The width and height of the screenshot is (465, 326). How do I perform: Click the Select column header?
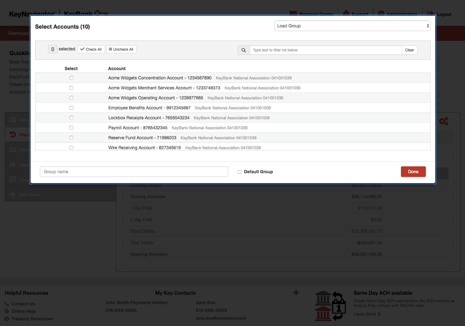pyautogui.click(x=71, y=68)
